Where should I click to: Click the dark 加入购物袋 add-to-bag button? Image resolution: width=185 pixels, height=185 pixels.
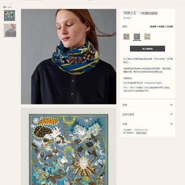[147, 49]
